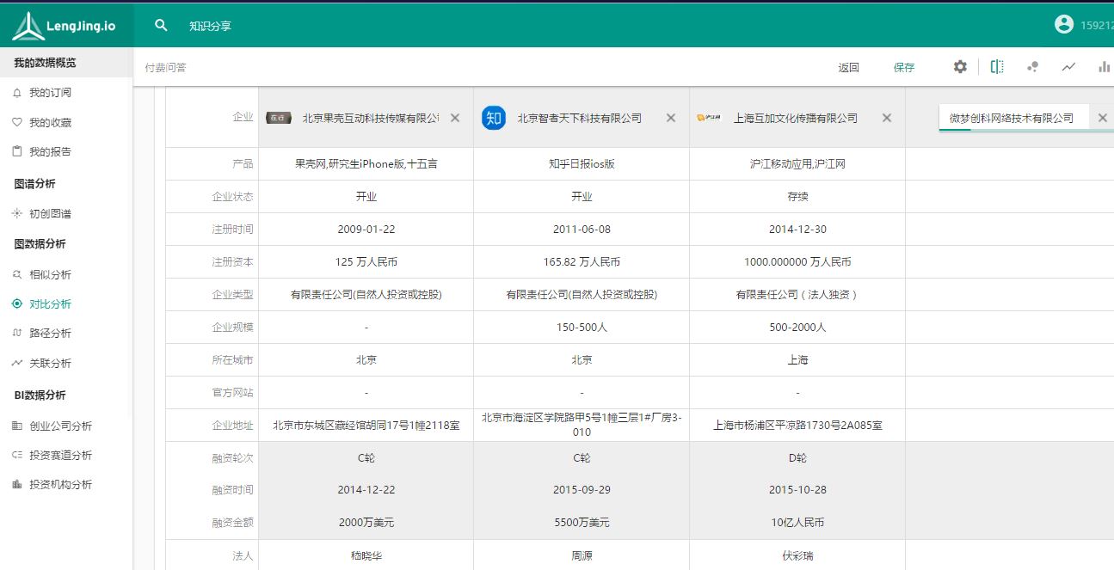Open the user account avatar icon
Image resolution: width=1114 pixels, height=570 pixels.
(1064, 25)
